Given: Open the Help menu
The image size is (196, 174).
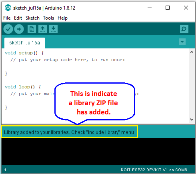Looking at the screenshot, I should [x=62, y=18].
